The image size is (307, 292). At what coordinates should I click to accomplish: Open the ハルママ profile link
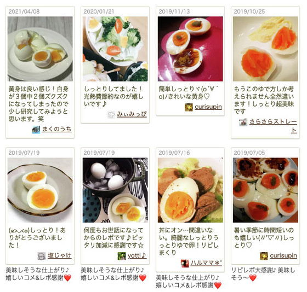[x=206, y=263]
